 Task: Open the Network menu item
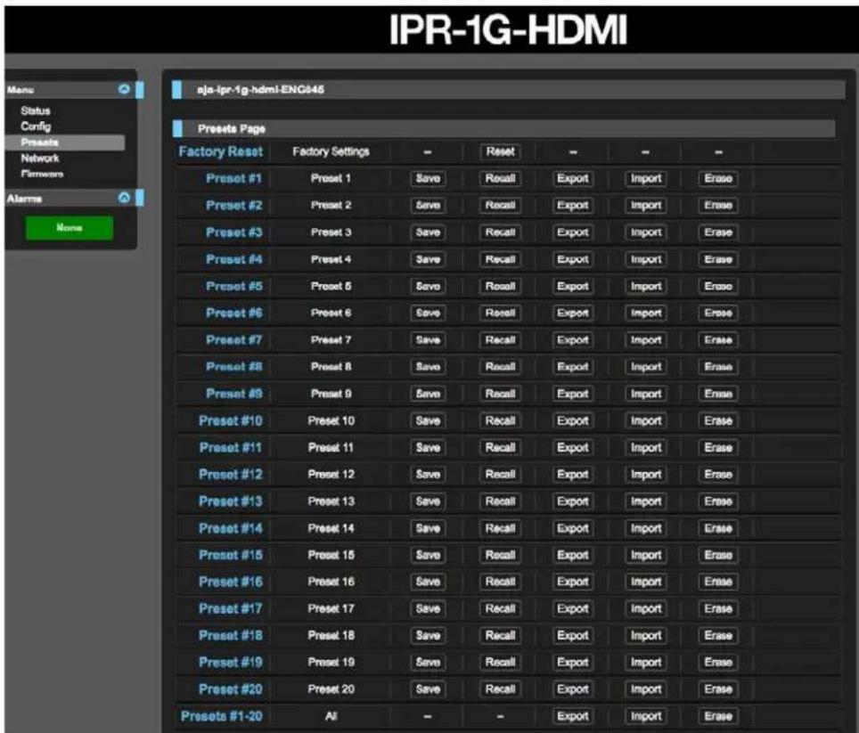(40, 159)
